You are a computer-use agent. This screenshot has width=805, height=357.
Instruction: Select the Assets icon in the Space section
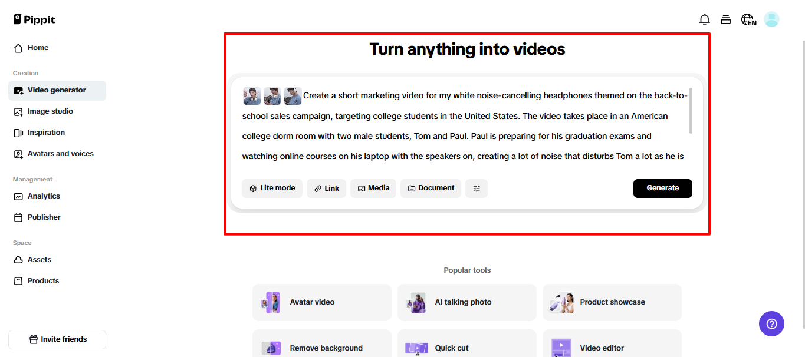(x=19, y=259)
